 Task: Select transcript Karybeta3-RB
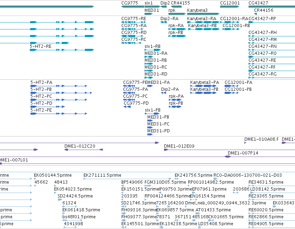coord(202,26)
